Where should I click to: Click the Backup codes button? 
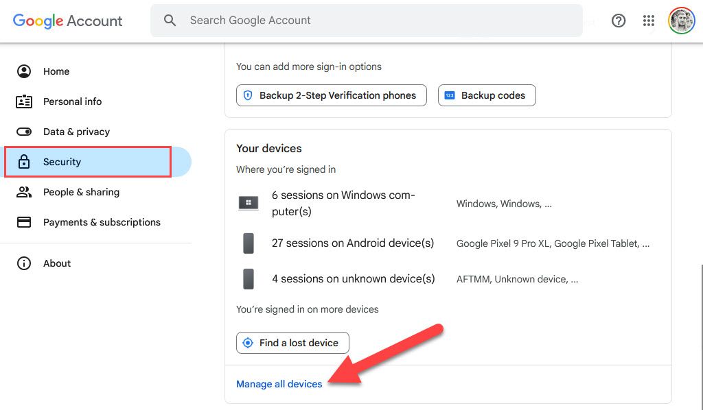[x=487, y=95]
